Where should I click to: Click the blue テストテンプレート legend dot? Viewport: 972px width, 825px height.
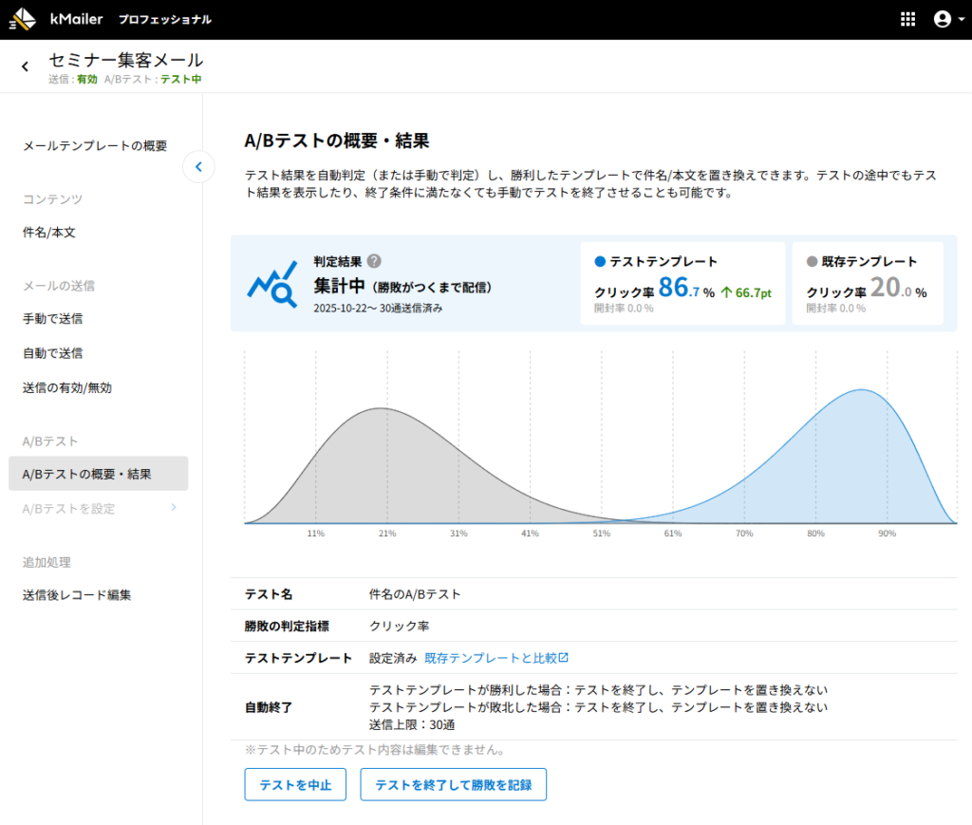coord(600,262)
